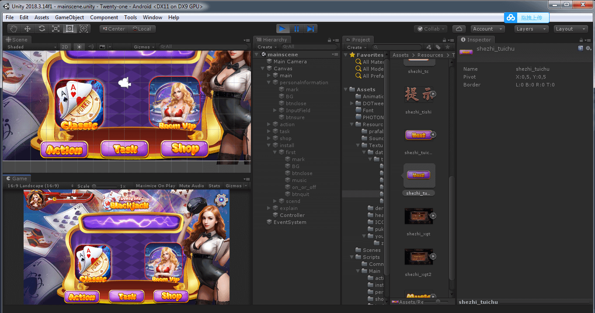The height and width of the screenshot is (313, 595).
Task: Select the Rotate tool
Action: [42, 29]
